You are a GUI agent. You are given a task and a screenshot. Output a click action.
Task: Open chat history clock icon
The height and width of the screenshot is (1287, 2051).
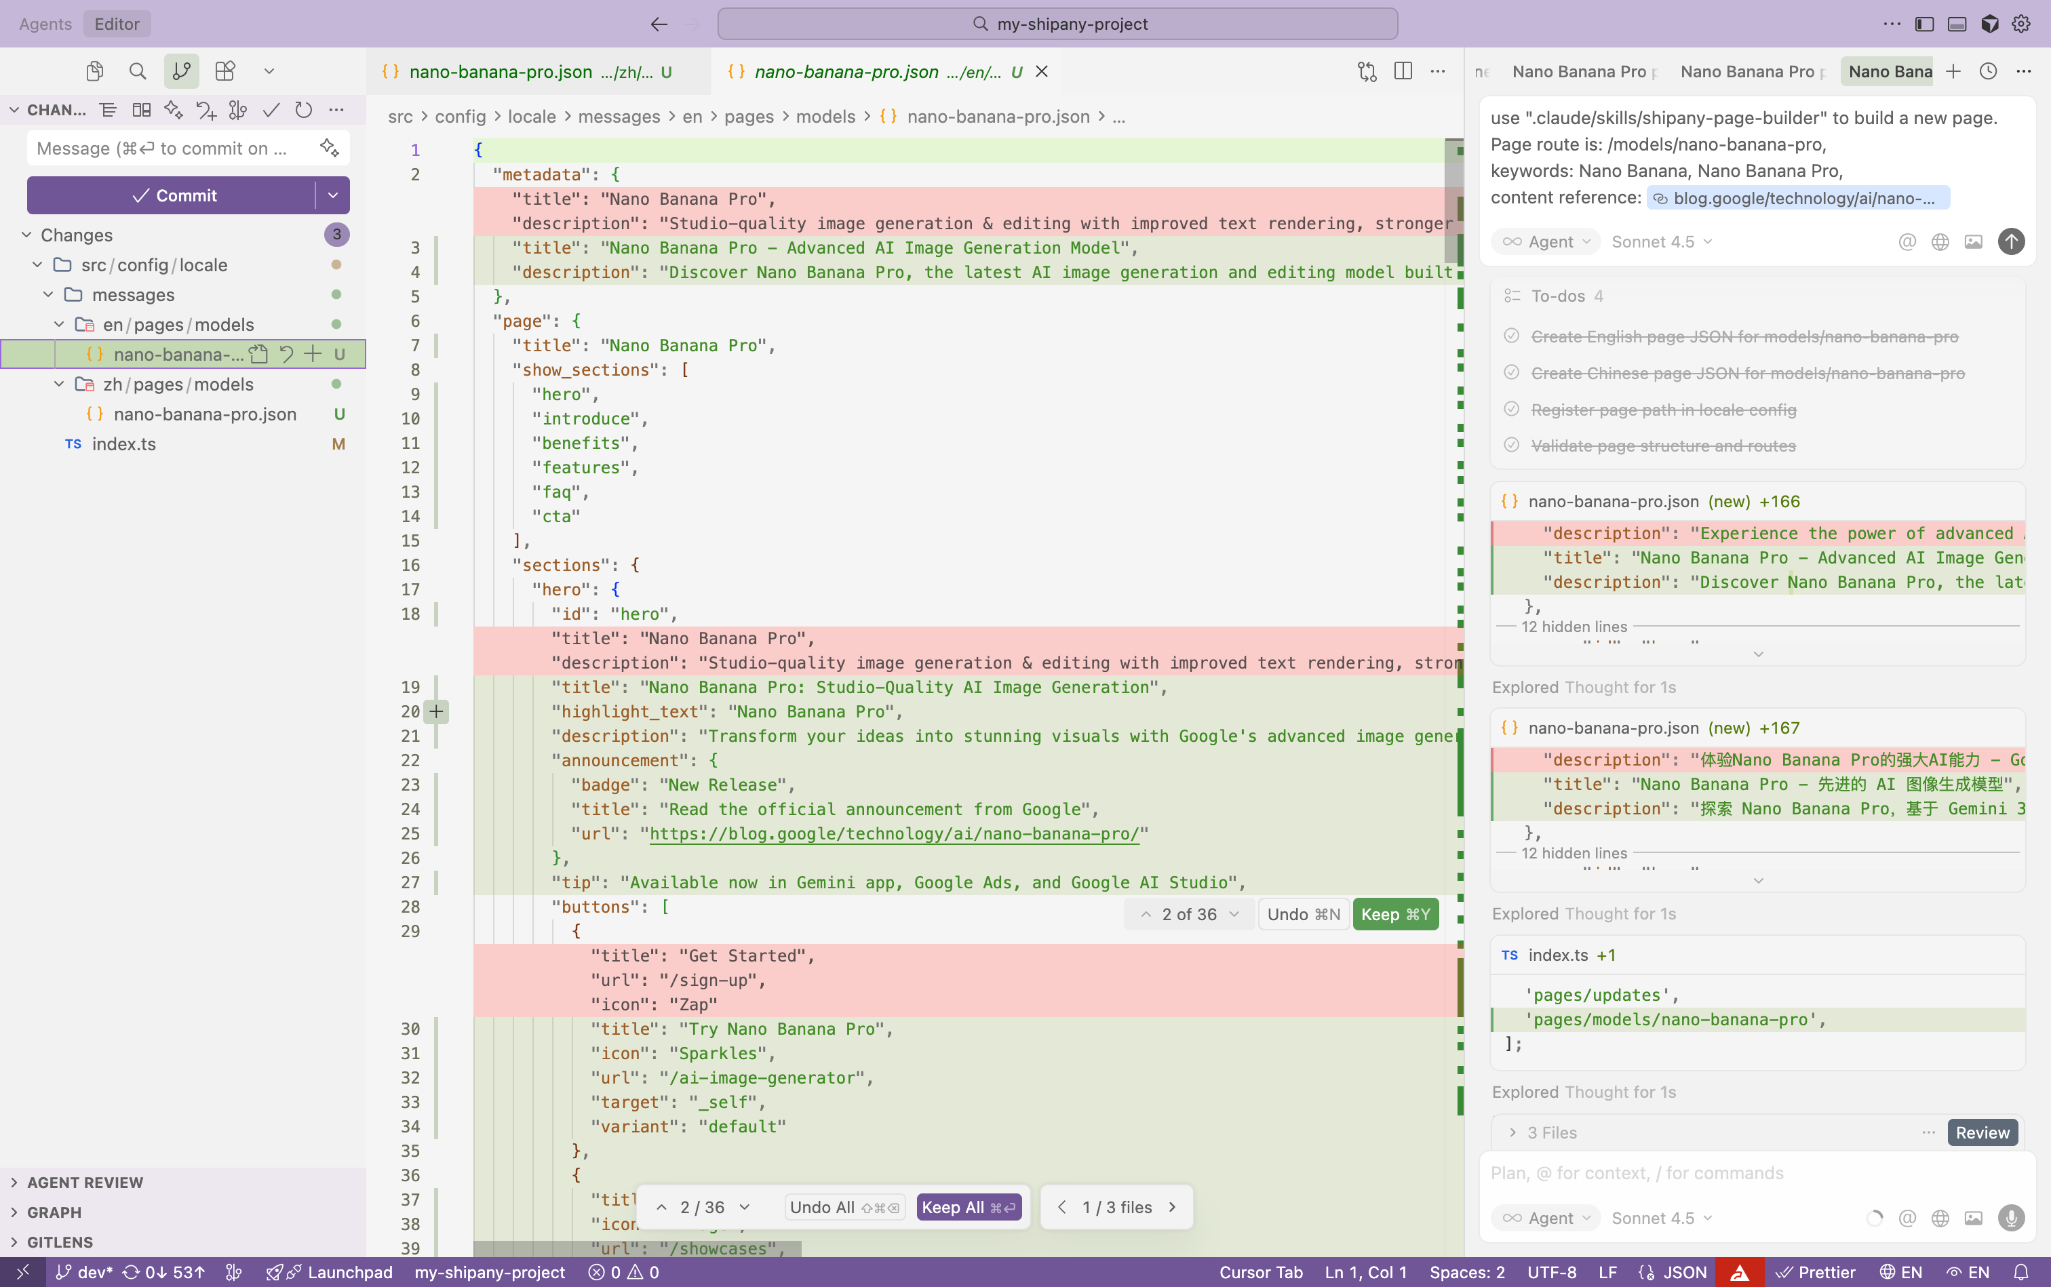(1988, 71)
